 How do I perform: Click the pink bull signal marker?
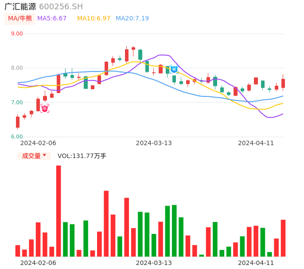tap(45, 108)
